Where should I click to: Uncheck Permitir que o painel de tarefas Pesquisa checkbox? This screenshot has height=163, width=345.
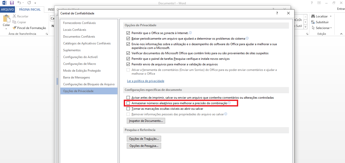click(128, 59)
